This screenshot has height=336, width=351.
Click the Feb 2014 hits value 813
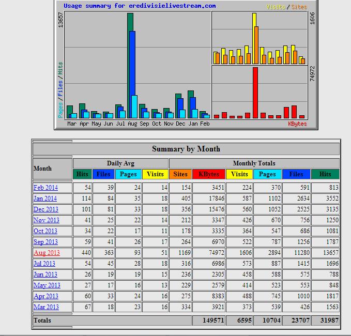tap(334, 187)
